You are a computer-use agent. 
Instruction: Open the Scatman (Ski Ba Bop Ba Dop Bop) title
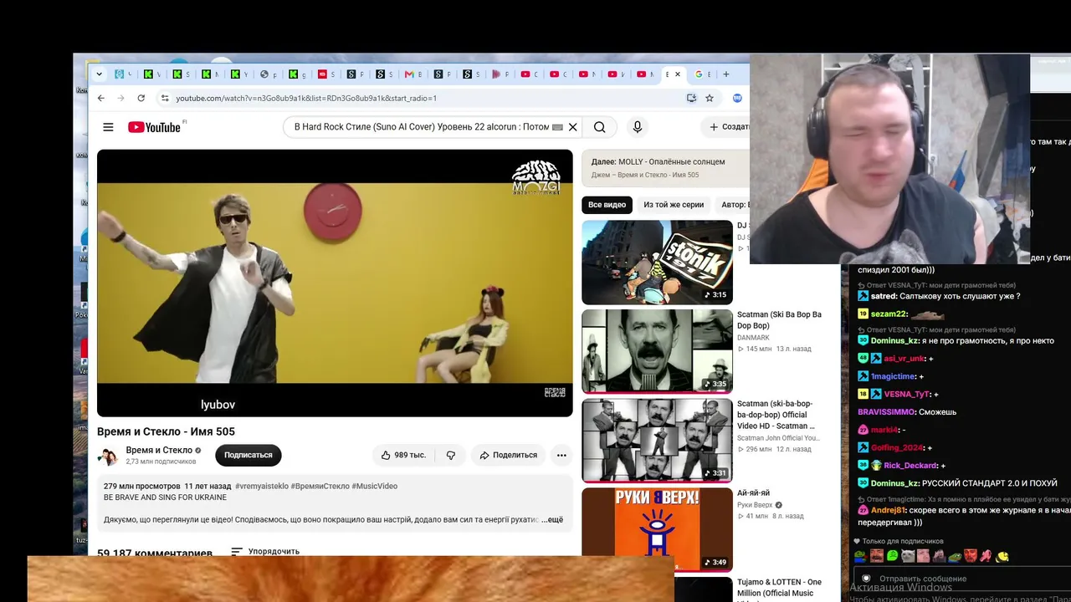click(x=779, y=320)
